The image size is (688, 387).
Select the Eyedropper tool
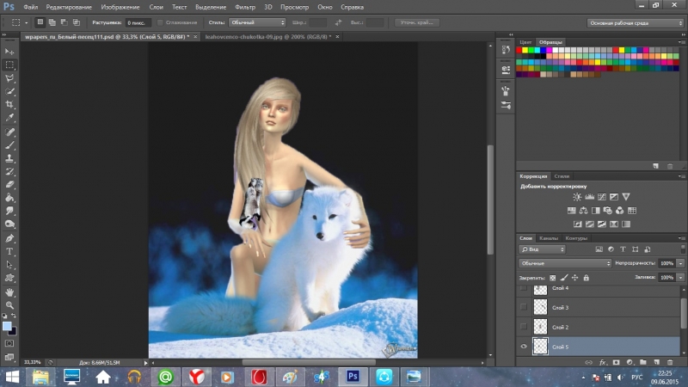click(x=9, y=118)
